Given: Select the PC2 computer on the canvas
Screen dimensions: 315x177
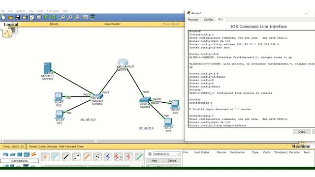Looking at the screenshot, I should click(175, 104).
